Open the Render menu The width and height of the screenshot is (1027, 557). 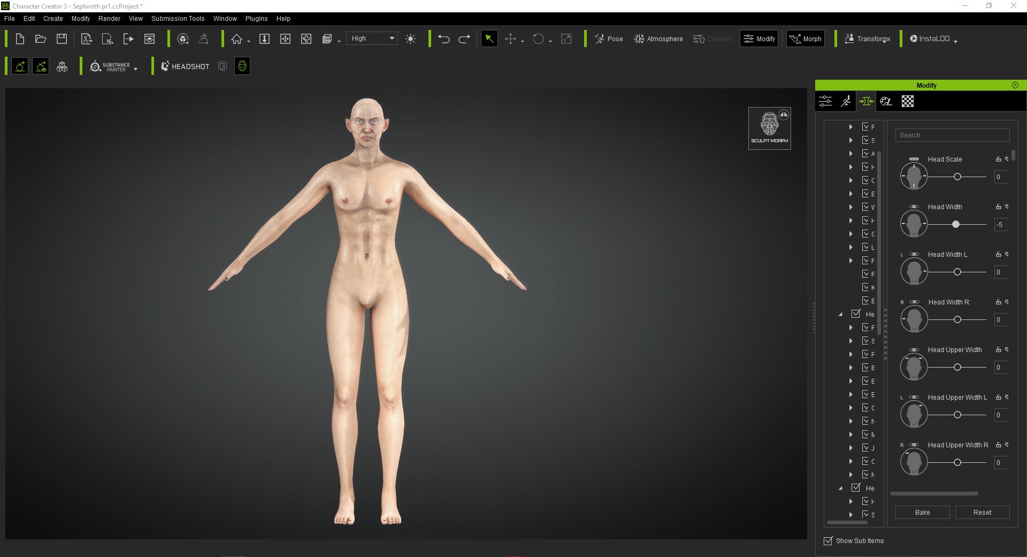click(x=109, y=18)
